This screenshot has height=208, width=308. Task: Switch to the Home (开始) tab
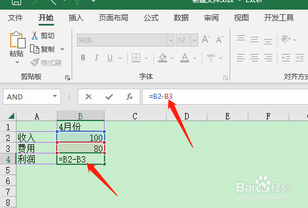pos(46,18)
